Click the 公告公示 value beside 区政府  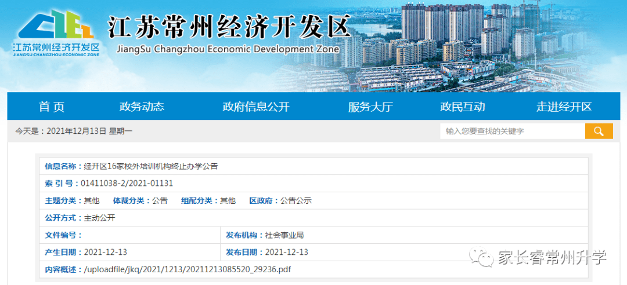click(x=296, y=201)
